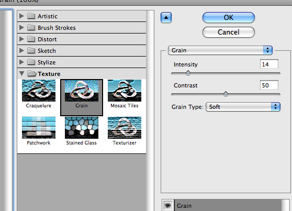The height and width of the screenshot is (211, 292).
Task: Expand the Sketch filter category
Action: tap(21, 50)
